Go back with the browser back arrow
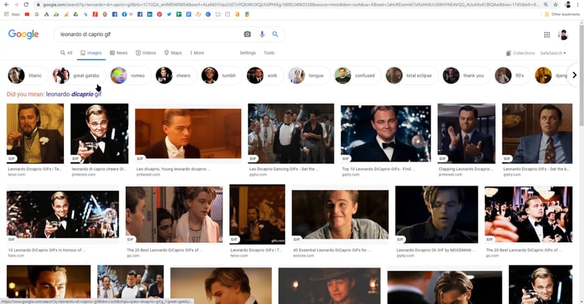 coord(6,4)
